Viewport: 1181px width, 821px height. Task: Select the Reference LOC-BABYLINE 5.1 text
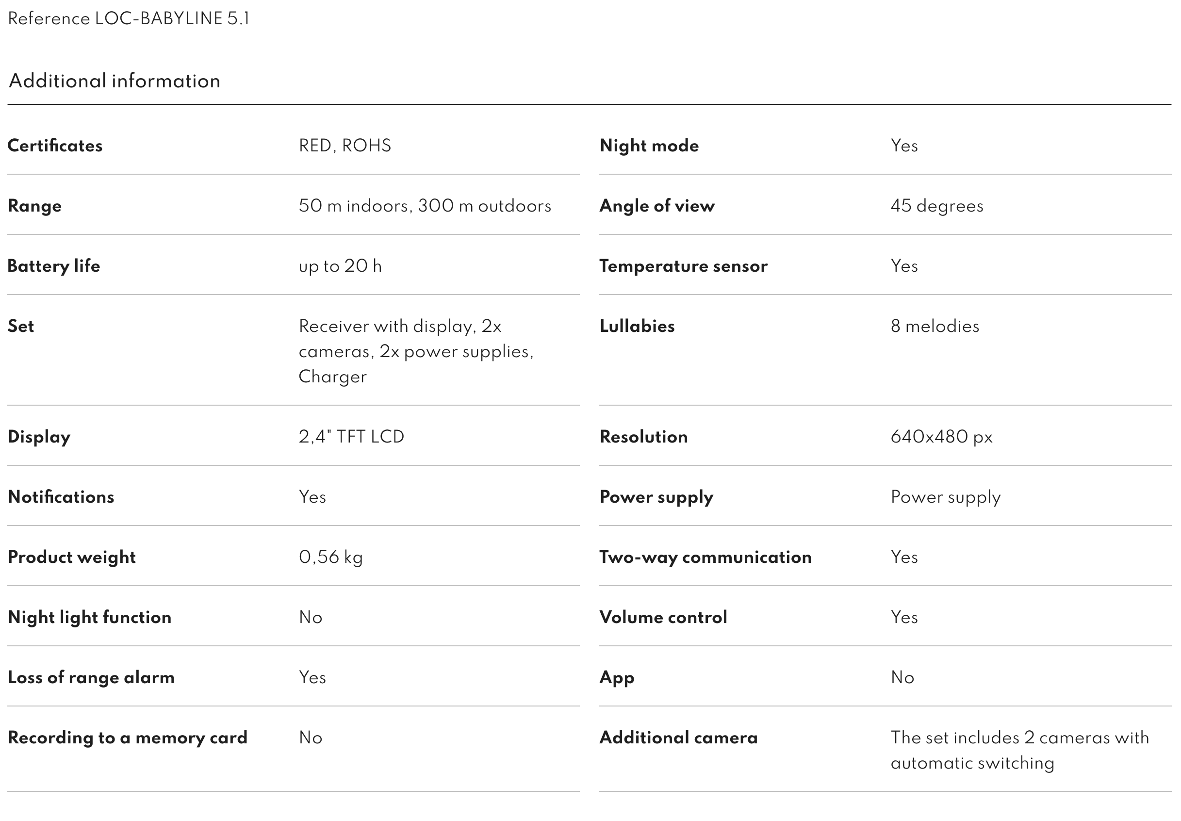tap(129, 18)
